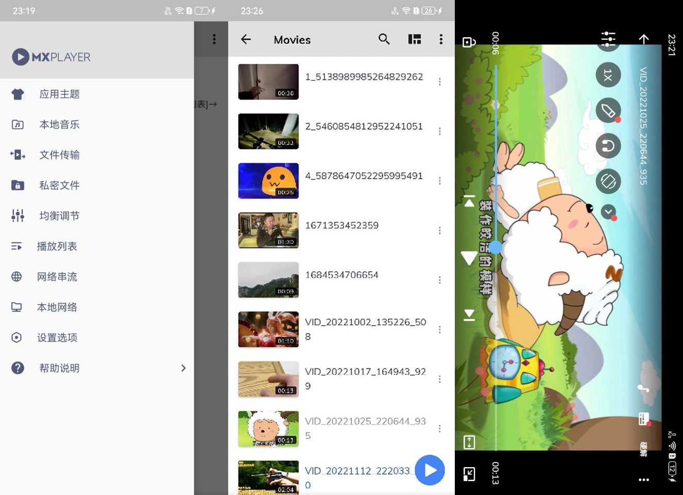
Task: Click the MX Player logo
Action: pos(51,57)
